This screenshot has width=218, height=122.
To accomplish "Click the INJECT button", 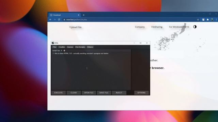I will click(119, 93).
